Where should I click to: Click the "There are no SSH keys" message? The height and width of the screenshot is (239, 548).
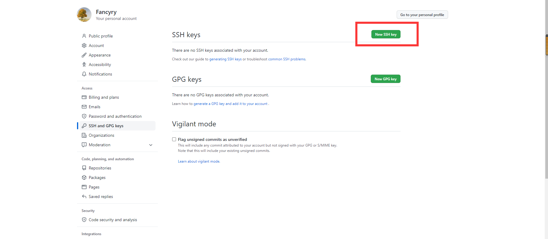(x=220, y=50)
